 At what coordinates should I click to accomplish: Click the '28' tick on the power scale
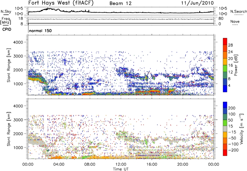click(x=230, y=45)
